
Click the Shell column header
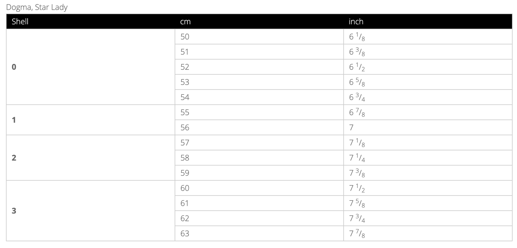[20, 22]
